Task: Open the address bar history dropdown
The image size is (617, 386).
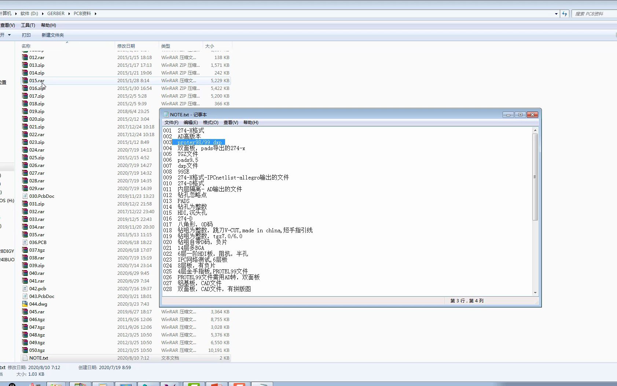Action: 556,14
